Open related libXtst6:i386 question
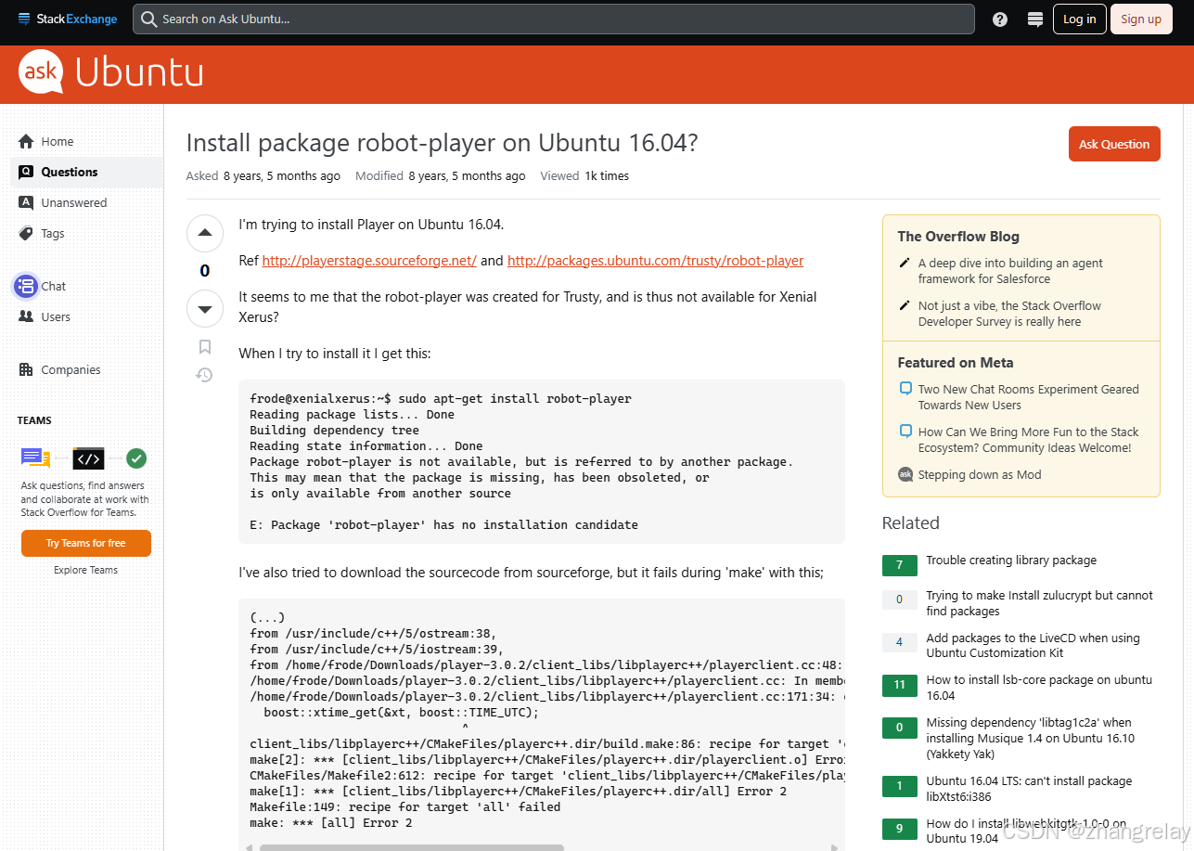Viewport: 1194px width, 851px height. coord(1029,789)
